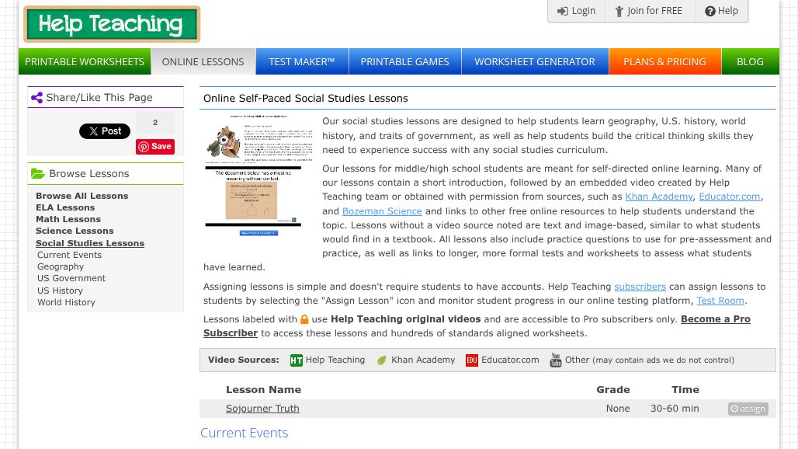Follow the Bozeman Science link
The image size is (798, 449).
tap(382, 211)
